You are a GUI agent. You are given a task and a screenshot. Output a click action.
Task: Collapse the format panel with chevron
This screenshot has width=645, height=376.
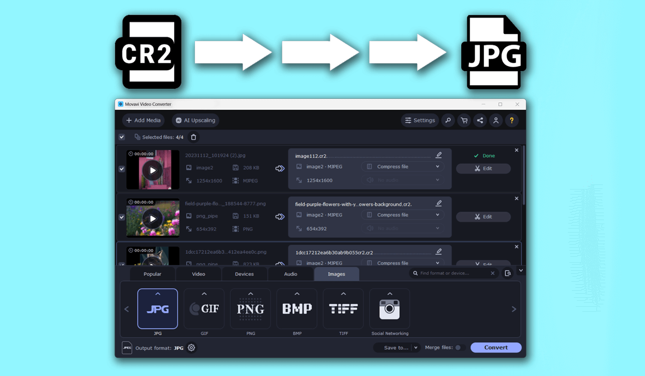(521, 271)
